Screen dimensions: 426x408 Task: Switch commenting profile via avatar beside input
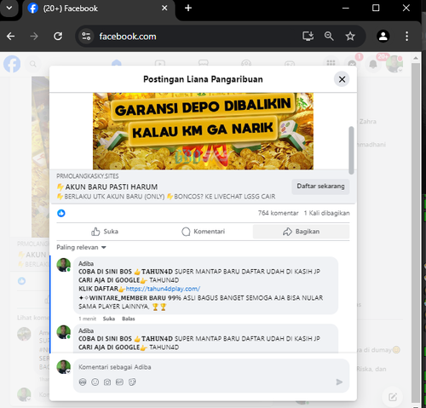(64, 367)
